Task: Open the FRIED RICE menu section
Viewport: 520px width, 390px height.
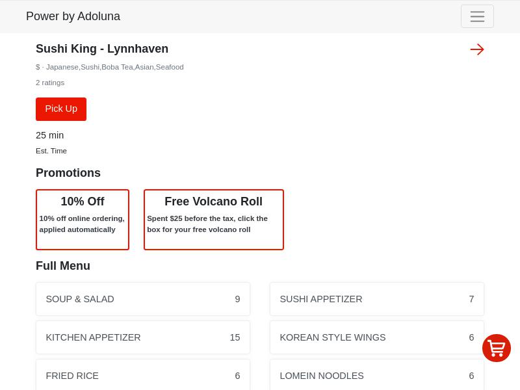Action: (x=143, y=376)
